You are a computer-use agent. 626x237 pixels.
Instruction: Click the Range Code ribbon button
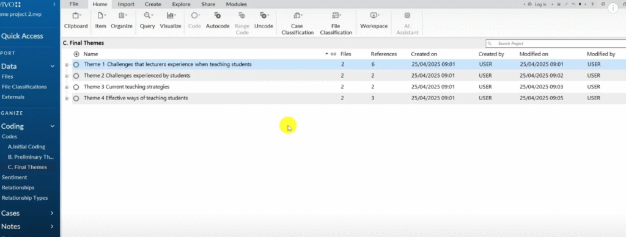click(x=241, y=23)
